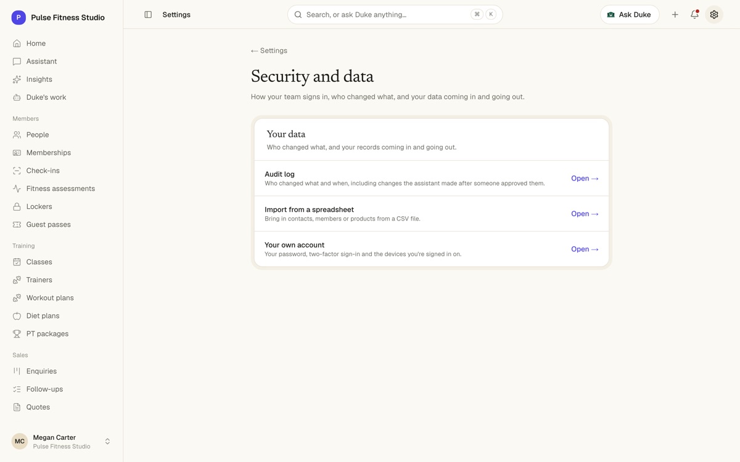Click the Memberships card icon
The height and width of the screenshot is (462, 740).
(x=17, y=153)
